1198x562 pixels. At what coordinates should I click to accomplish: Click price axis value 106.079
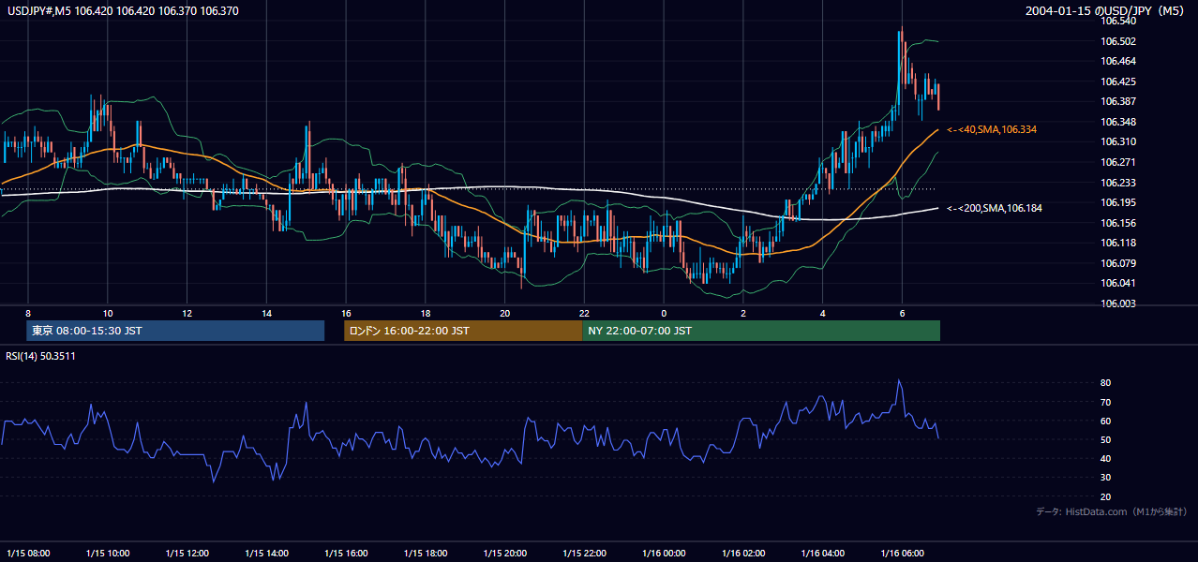click(1118, 263)
